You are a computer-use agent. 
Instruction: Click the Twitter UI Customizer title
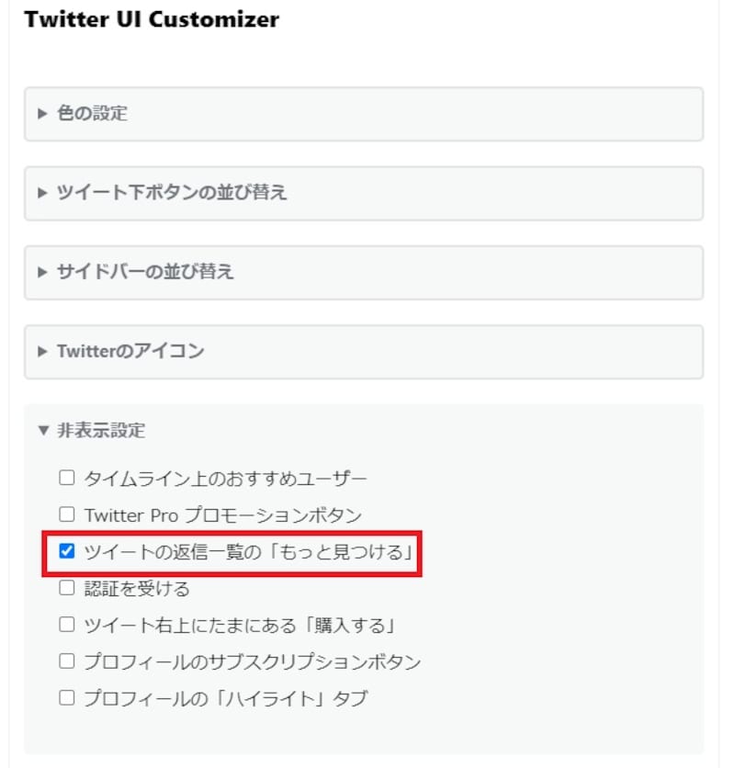click(x=152, y=19)
